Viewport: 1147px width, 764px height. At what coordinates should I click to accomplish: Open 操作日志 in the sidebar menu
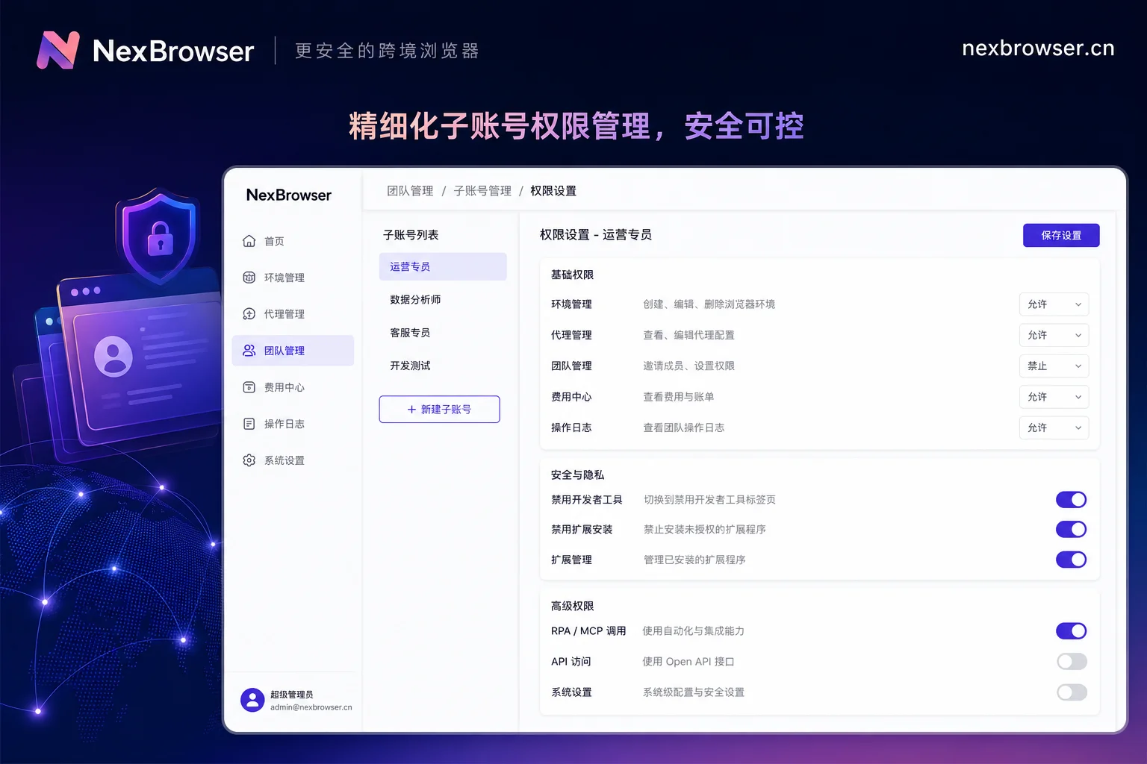293,424
